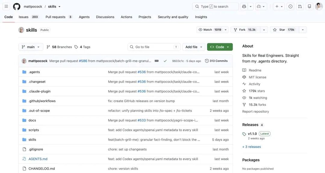Open the hamburger navigation menu
Screen dimensions: 325x173
click(6, 6)
